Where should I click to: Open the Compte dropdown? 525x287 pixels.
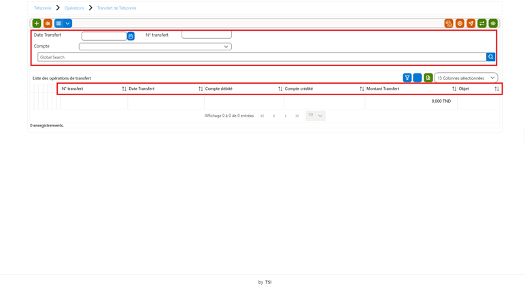coord(155,46)
